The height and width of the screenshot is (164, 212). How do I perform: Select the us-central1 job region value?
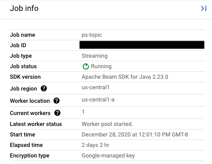(95, 87)
